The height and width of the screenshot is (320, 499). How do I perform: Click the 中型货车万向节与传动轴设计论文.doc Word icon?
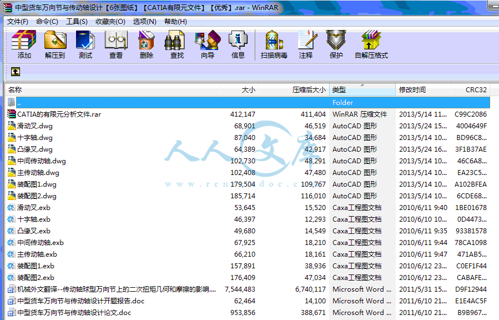click(12, 313)
